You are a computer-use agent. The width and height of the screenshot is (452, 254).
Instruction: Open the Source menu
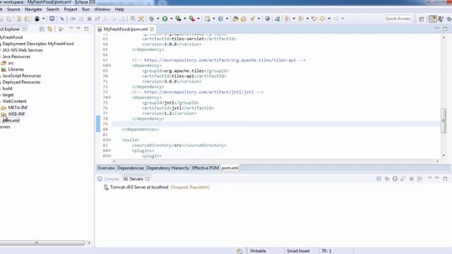[x=13, y=9]
